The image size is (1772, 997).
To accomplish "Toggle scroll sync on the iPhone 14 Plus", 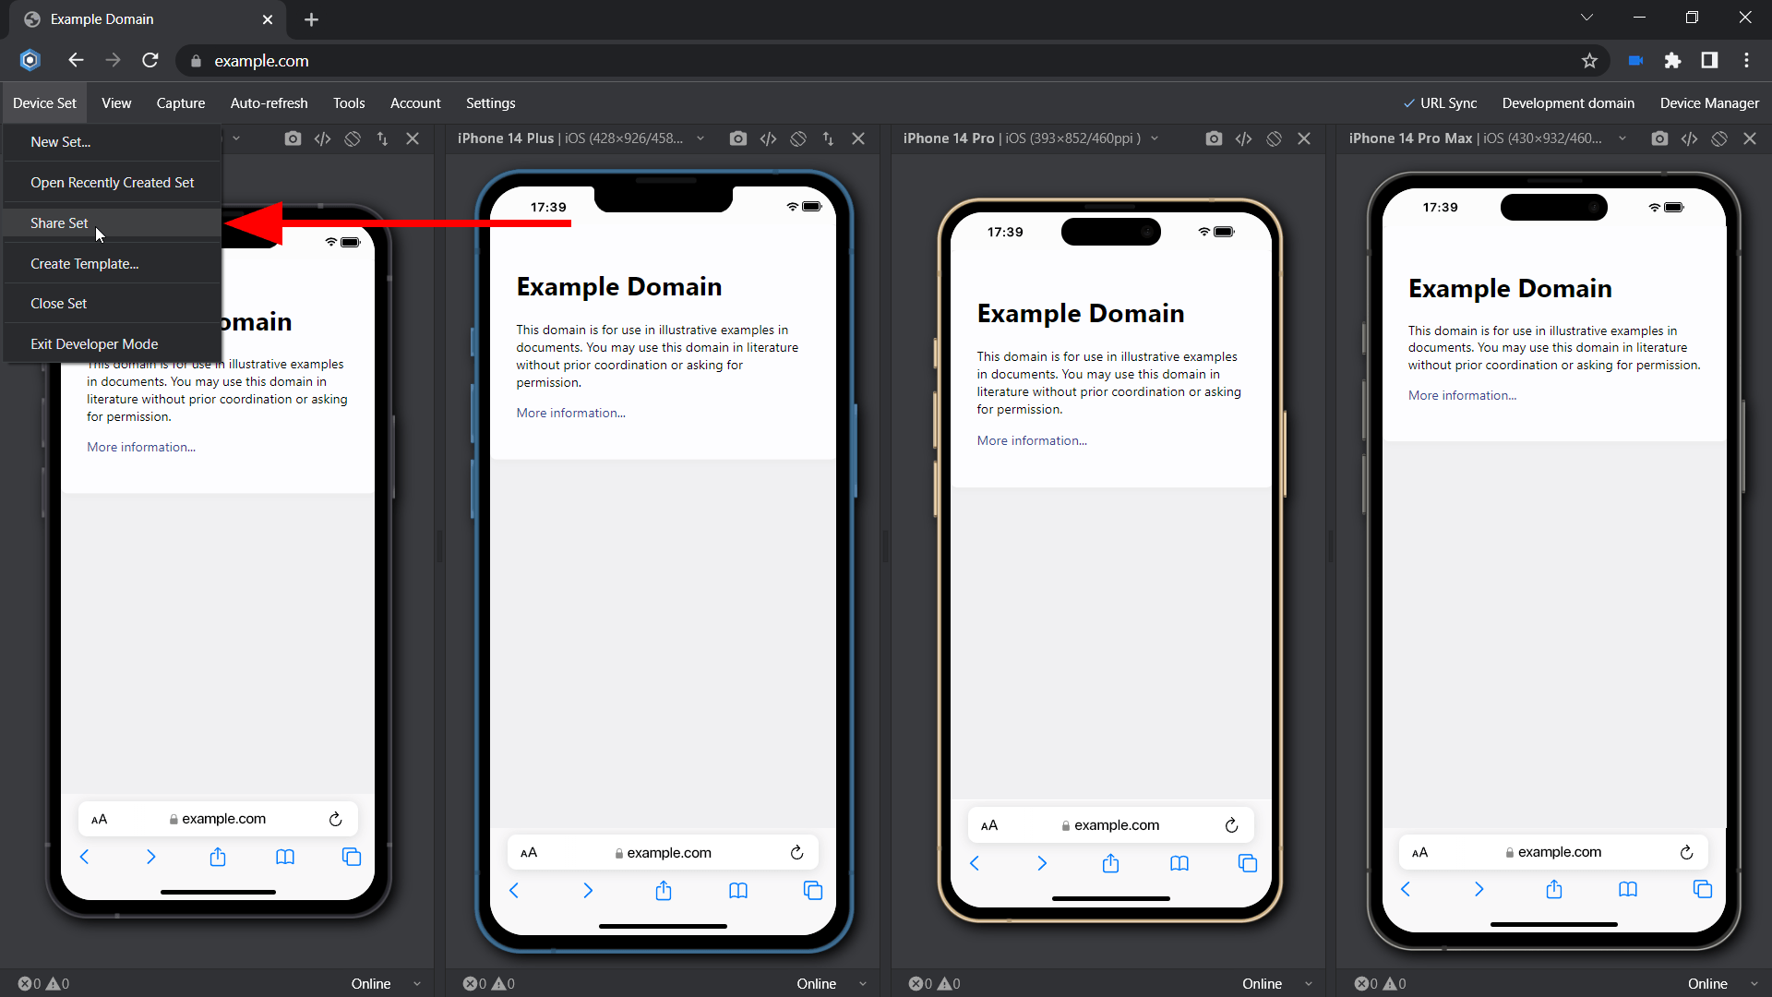I will click(829, 138).
